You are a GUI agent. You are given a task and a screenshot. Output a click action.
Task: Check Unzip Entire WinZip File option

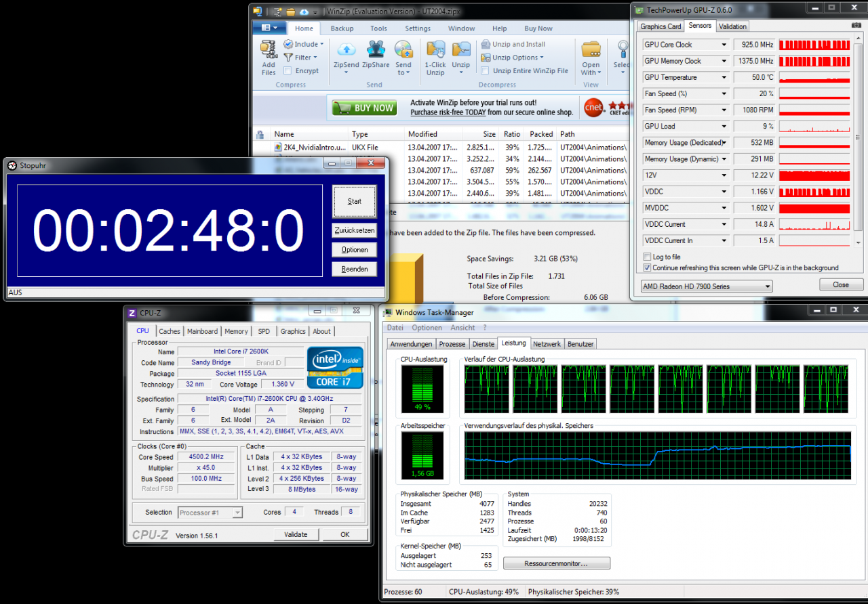(x=485, y=70)
